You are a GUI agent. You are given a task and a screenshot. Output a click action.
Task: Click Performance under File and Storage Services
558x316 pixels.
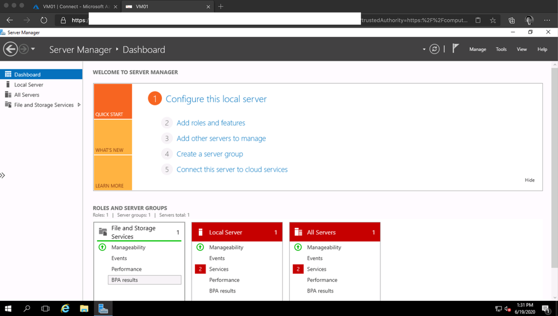[126, 269]
